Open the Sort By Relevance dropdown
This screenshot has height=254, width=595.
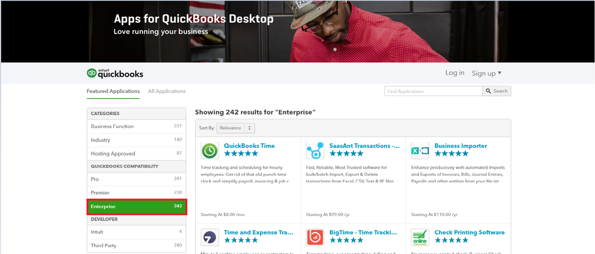[x=235, y=128]
